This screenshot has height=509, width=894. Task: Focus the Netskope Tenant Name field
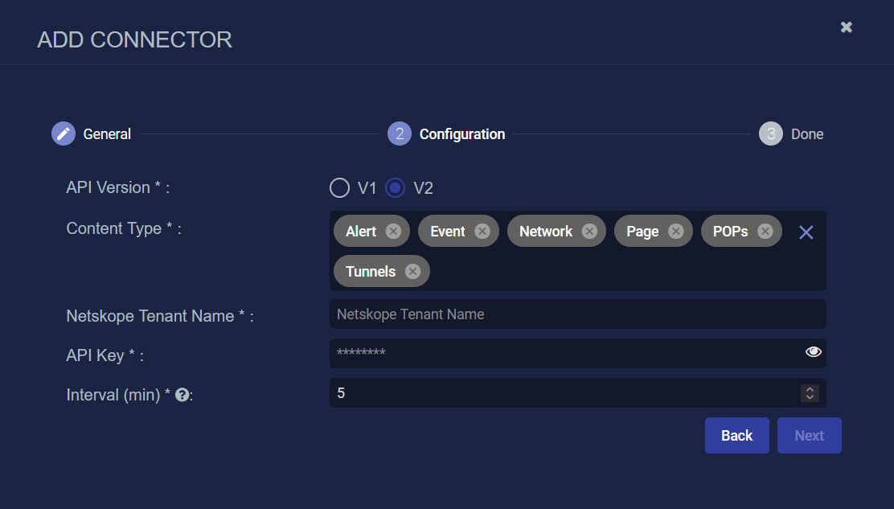coord(577,314)
